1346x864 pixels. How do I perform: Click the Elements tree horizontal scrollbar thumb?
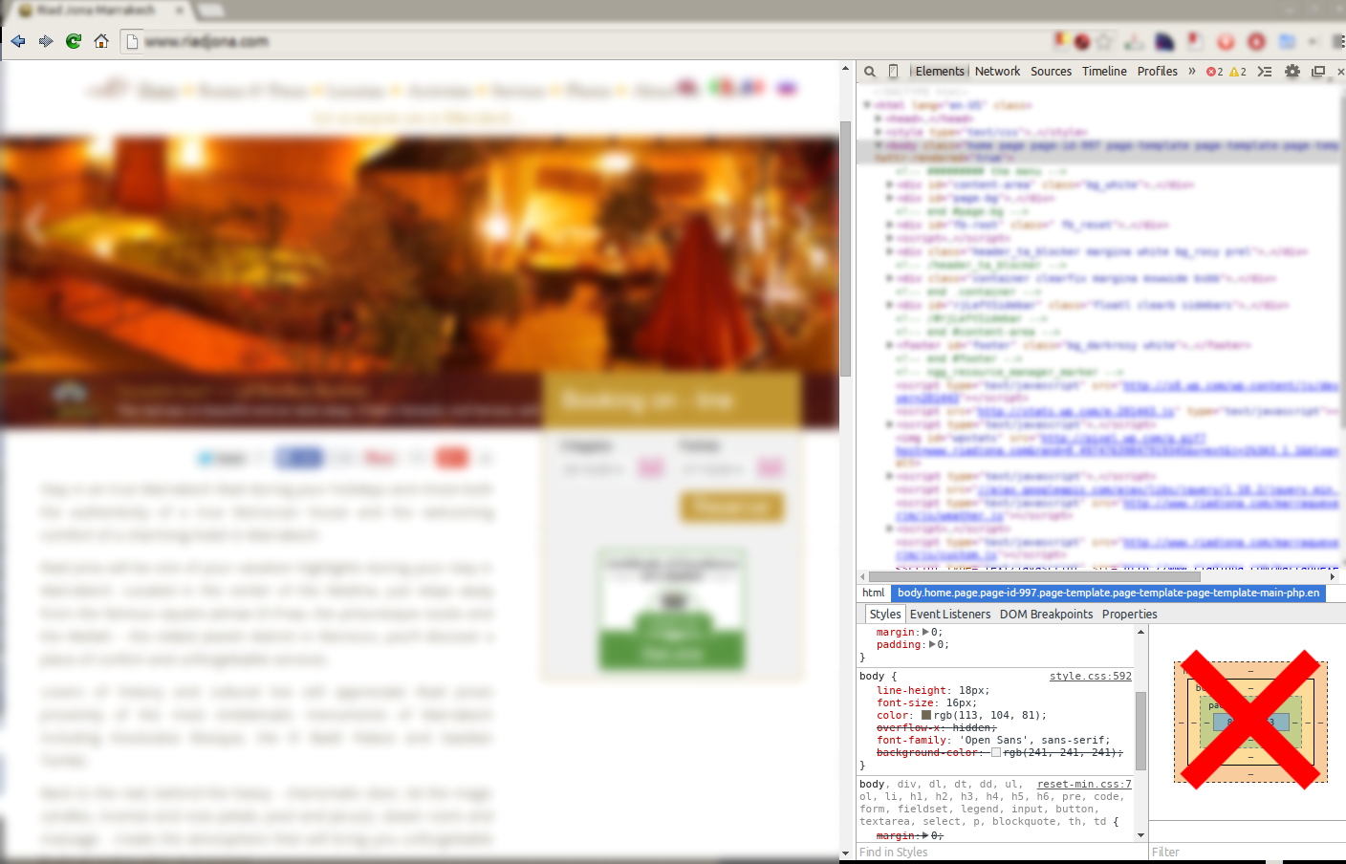pos(1032,576)
